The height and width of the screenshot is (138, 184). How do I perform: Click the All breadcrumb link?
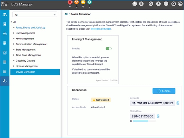point(66,14)
